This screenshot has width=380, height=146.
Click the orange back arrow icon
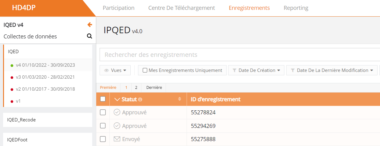[x=89, y=25]
